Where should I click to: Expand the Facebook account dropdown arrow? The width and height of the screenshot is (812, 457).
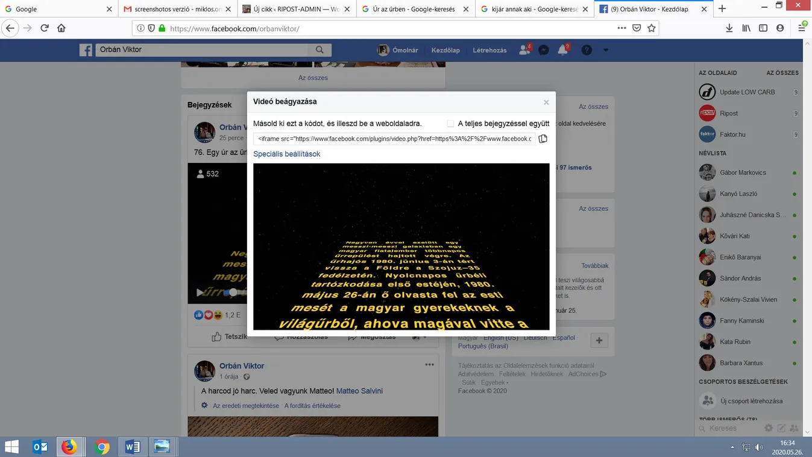pos(606,50)
